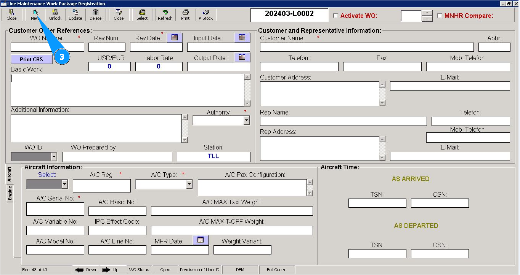Open the Rev Date calendar picker
520x275 pixels.
point(175,37)
